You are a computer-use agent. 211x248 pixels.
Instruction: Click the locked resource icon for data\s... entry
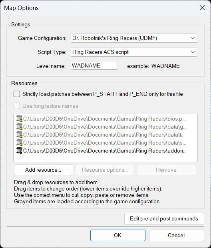click(19, 143)
